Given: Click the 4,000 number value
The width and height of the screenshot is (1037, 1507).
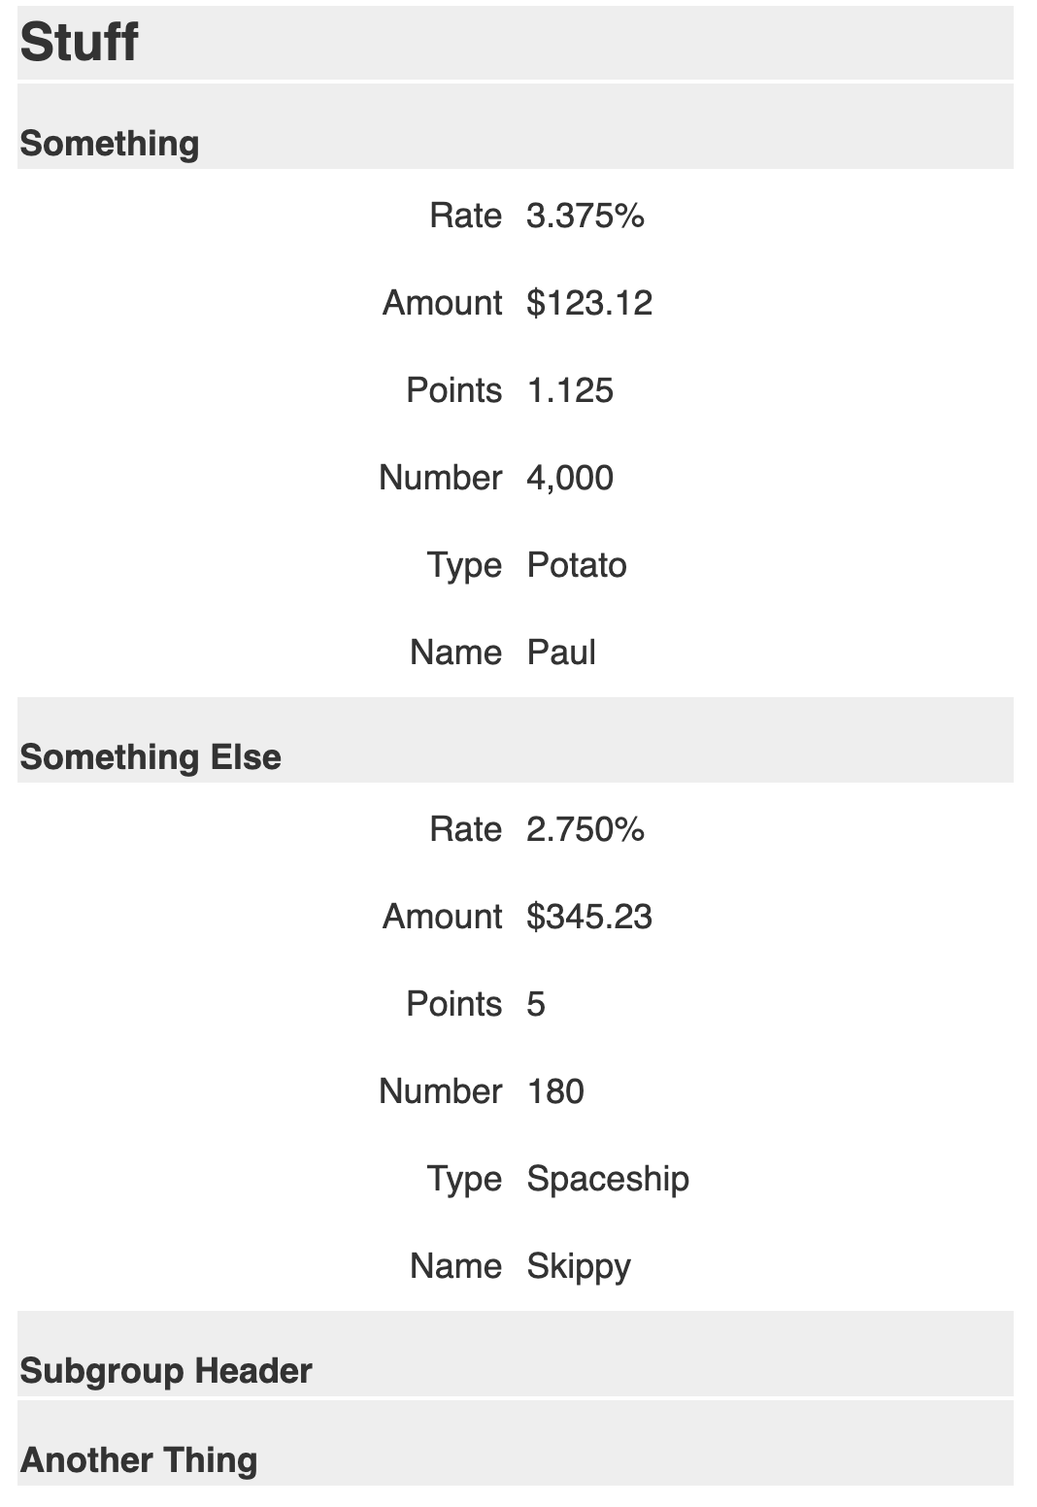Looking at the screenshot, I should (570, 478).
